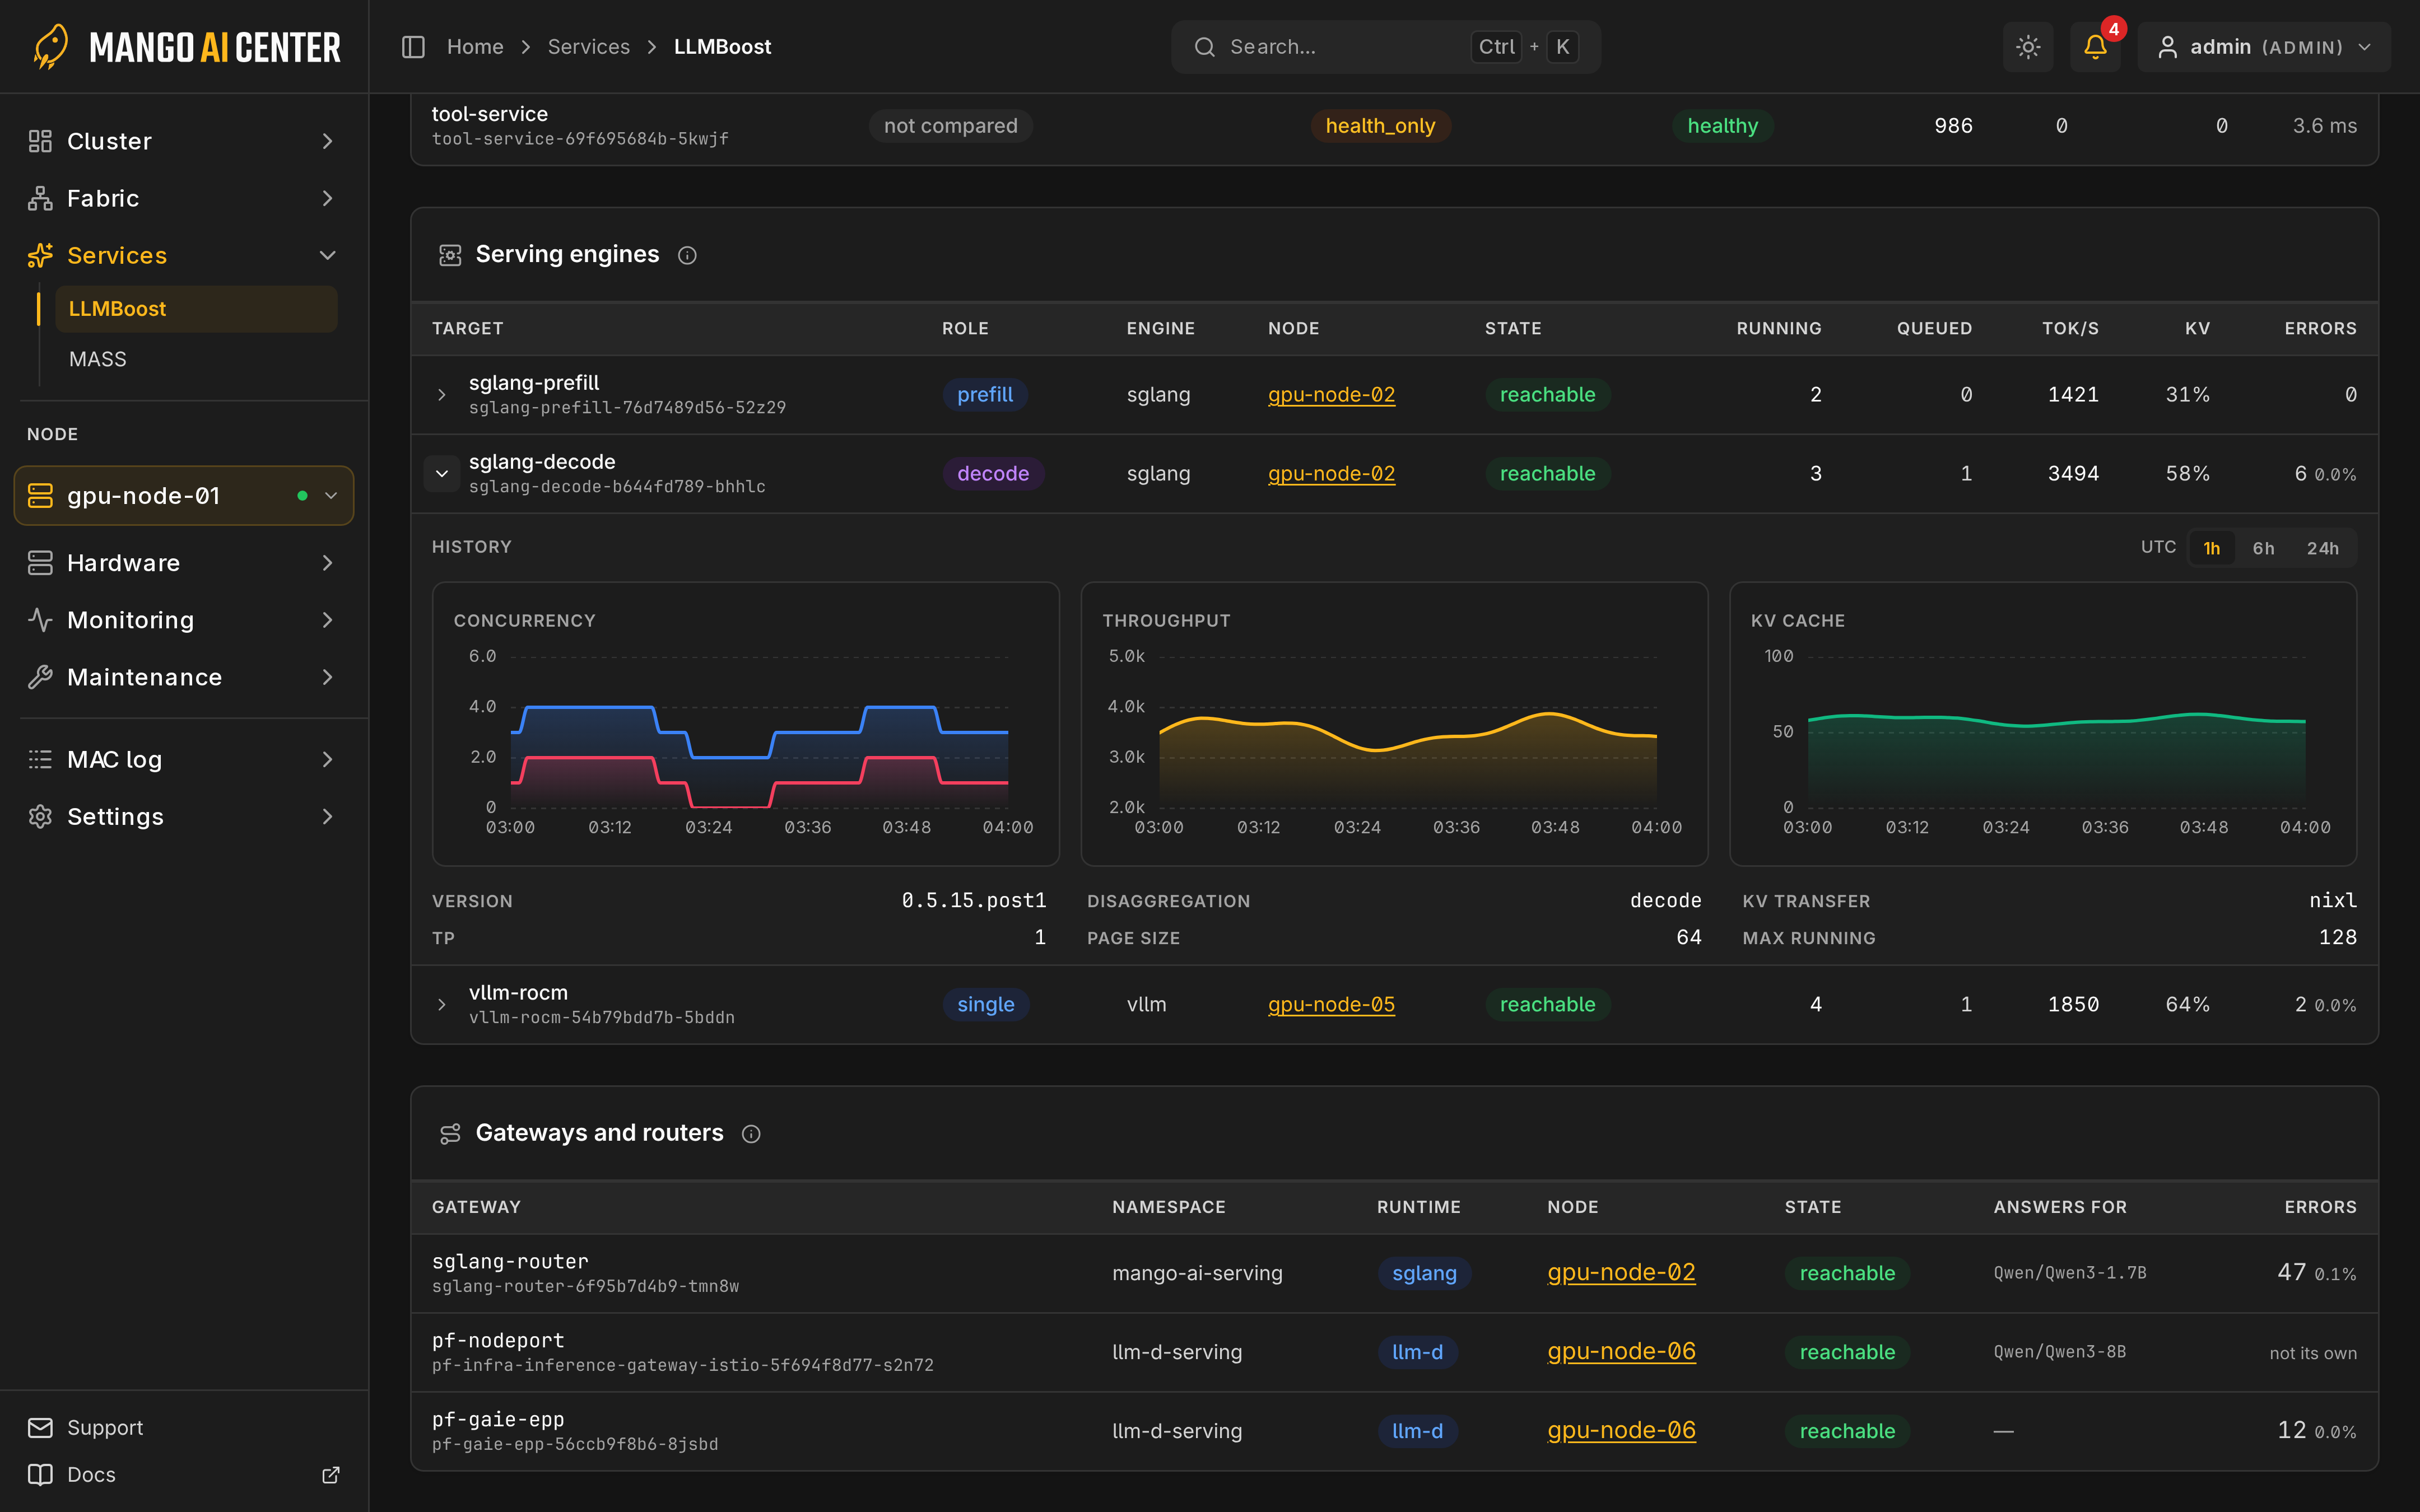
Task: Open gpu-node-06 link in pf-nodeport row
Action: [1621, 1352]
